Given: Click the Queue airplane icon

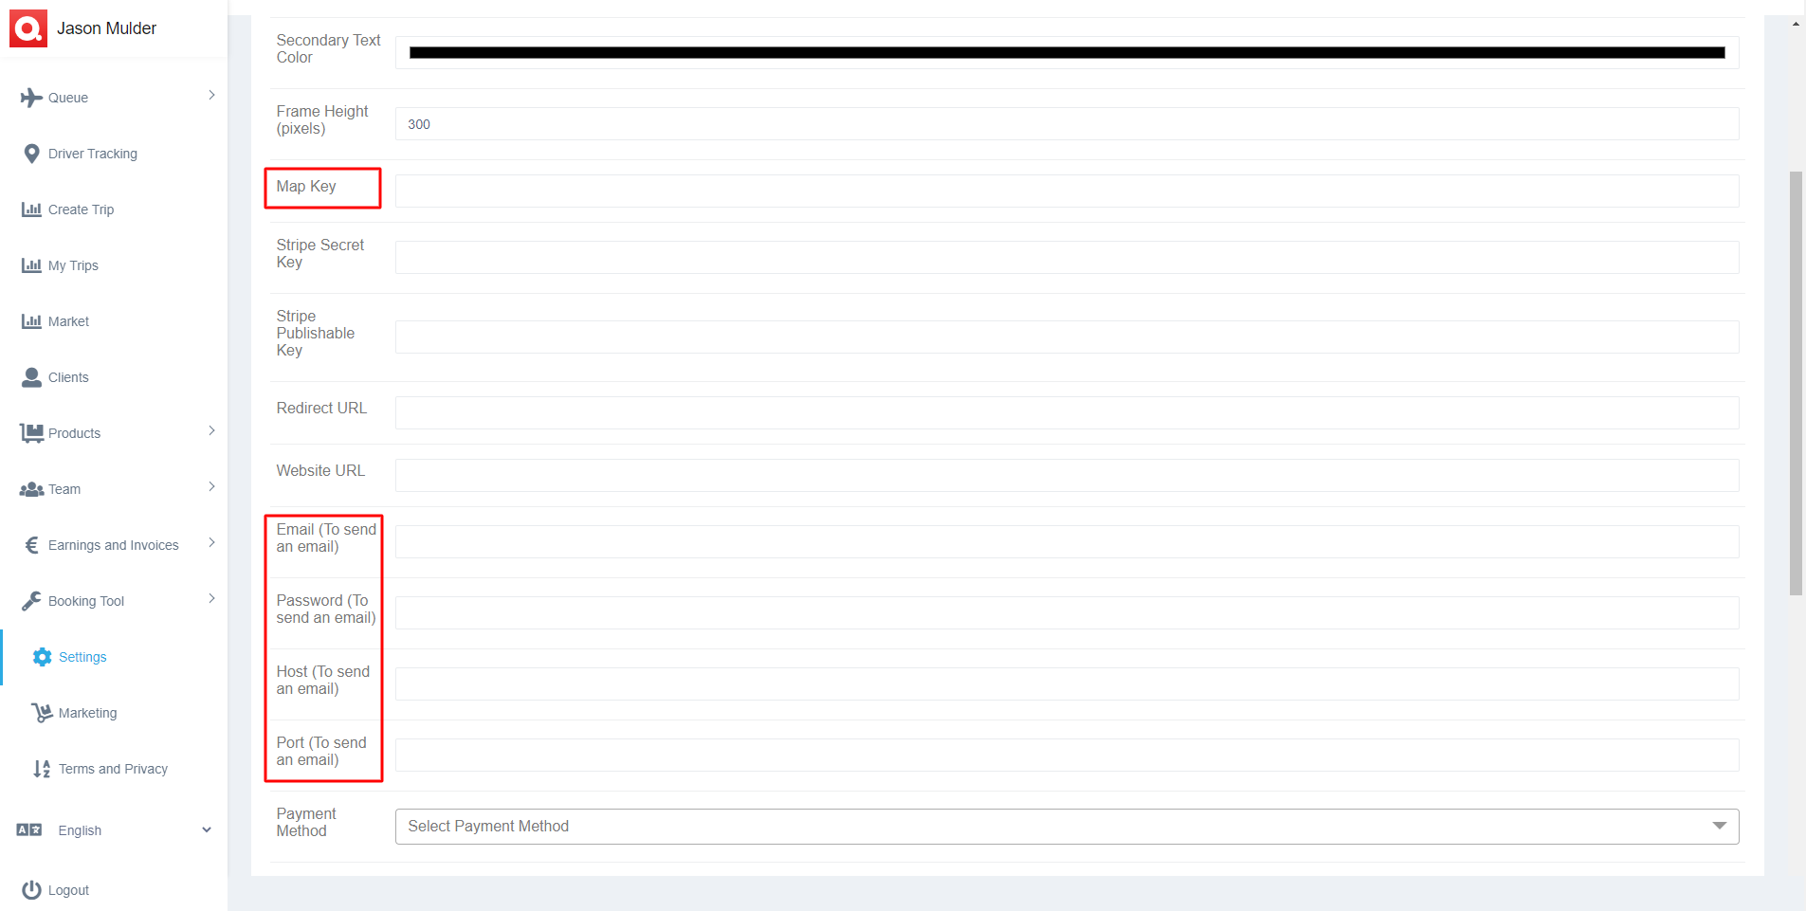Looking at the screenshot, I should point(31,98).
